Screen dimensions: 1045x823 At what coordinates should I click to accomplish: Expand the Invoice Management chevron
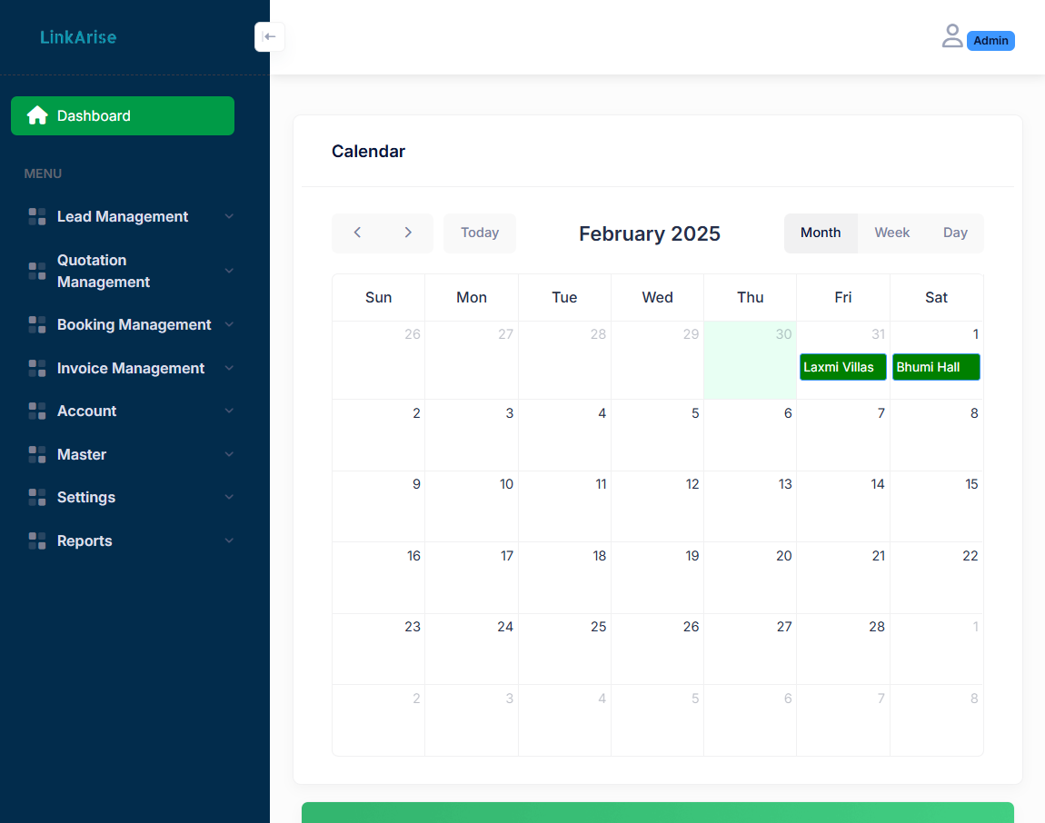point(229,368)
